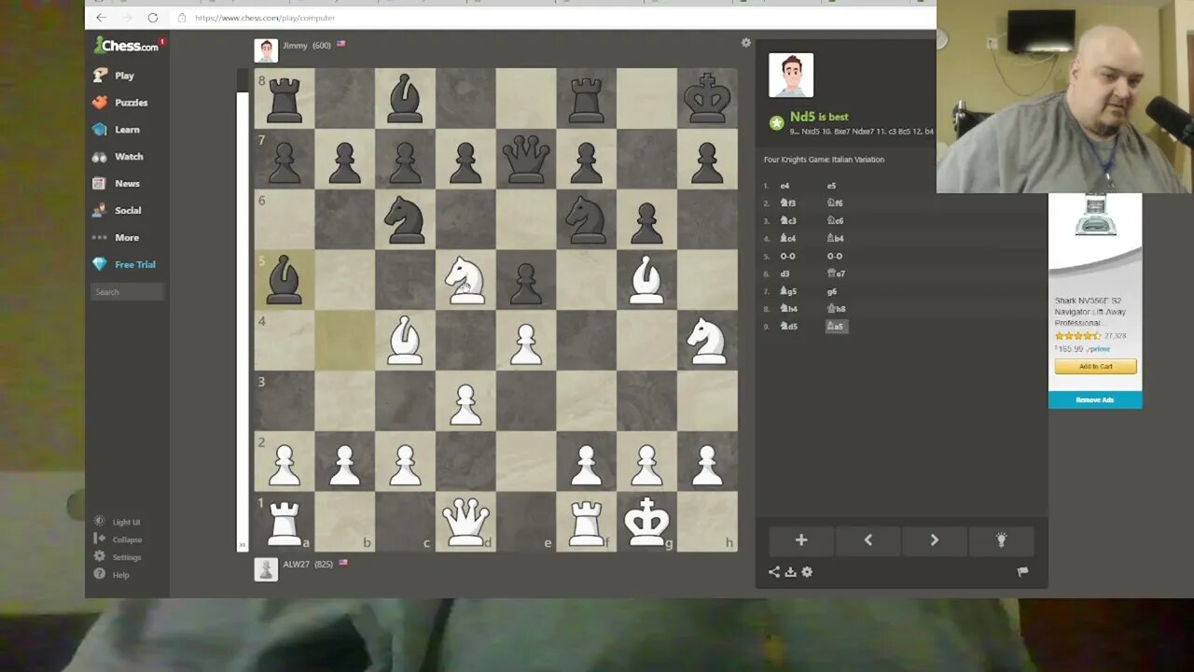Click the empty highlighted b4 square
1194x672 pixels.
pos(344,341)
